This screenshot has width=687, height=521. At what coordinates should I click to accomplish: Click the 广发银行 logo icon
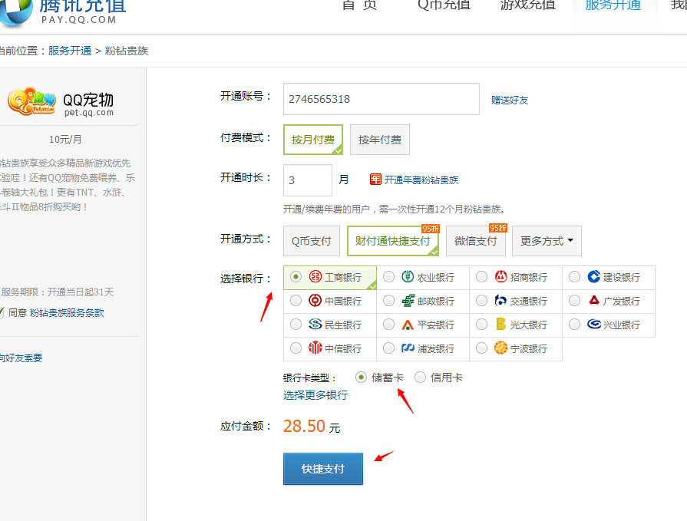pos(593,300)
